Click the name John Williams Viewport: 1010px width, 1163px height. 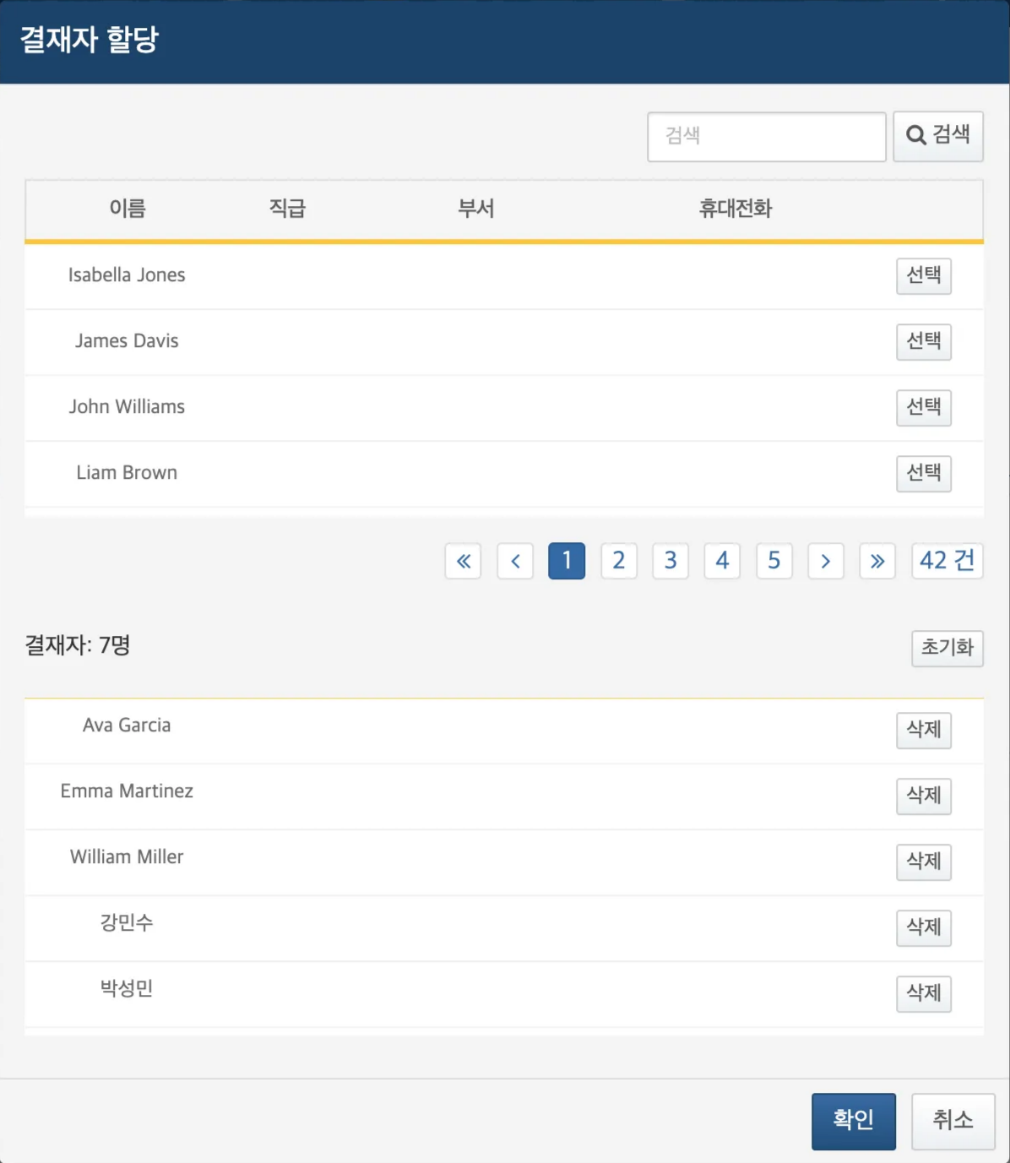click(127, 407)
